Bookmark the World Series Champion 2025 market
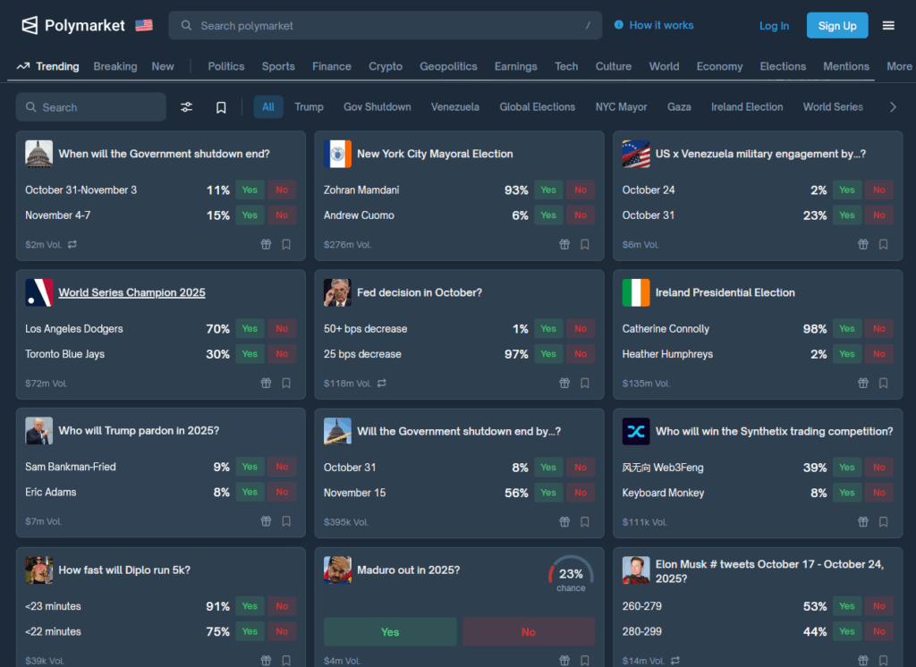The width and height of the screenshot is (916, 667). coord(286,383)
